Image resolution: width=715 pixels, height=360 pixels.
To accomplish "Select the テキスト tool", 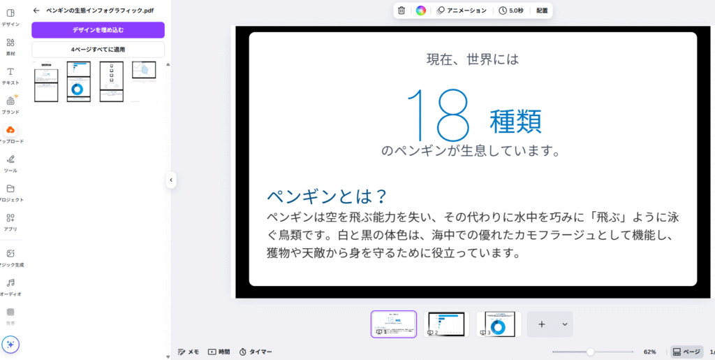I will [x=10, y=75].
